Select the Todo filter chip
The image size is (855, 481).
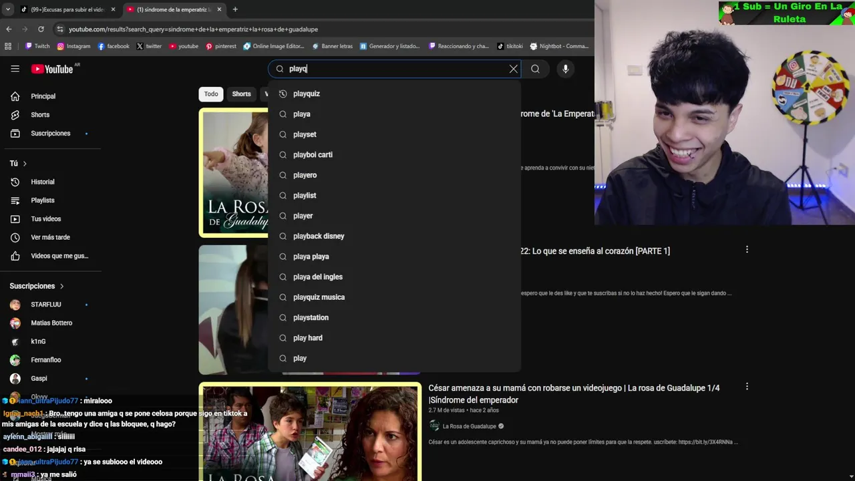click(211, 94)
